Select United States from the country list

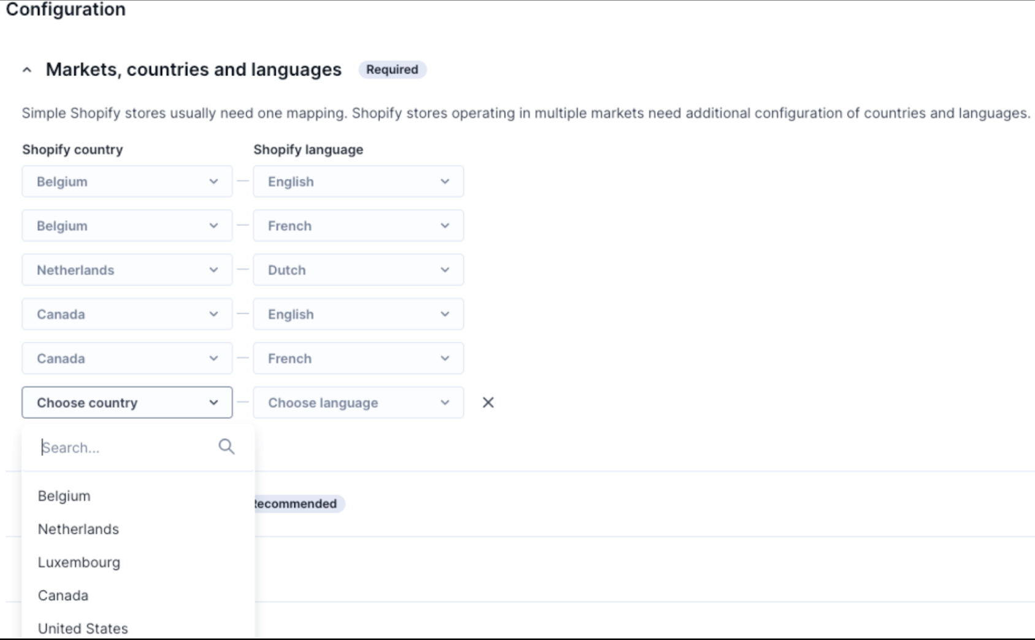click(83, 628)
